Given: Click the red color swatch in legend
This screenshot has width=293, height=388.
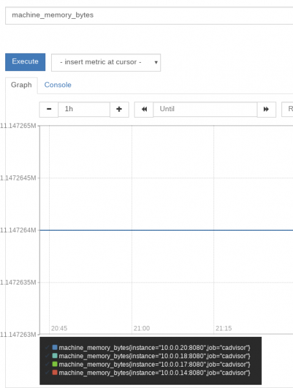Looking at the screenshot, I should click(x=55, y=372).
